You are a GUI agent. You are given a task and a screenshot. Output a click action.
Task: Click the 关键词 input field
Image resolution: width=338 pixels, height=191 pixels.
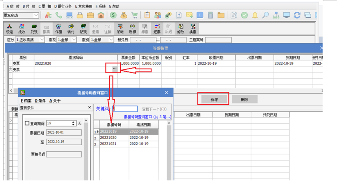pos(125,109)
